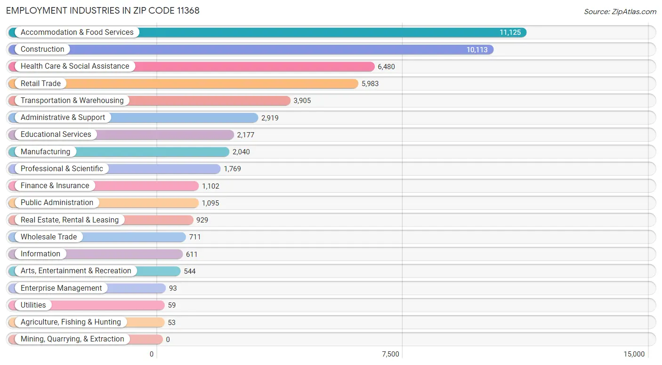The height and width of the screenshot is (365, 662).
Task: Select the 1,769 value
Action: (232, 169)
